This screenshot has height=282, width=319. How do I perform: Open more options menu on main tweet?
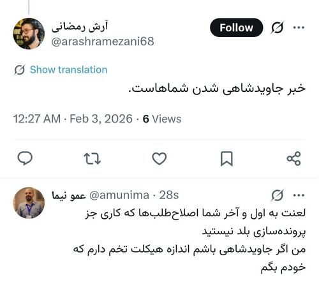299,27
